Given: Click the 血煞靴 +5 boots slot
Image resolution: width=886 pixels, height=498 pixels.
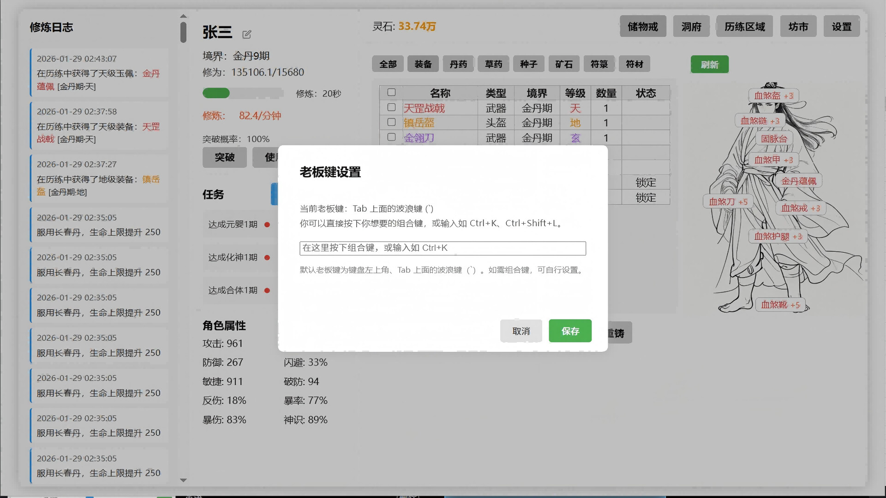Looking at the screenshot, I should [780, 305].
